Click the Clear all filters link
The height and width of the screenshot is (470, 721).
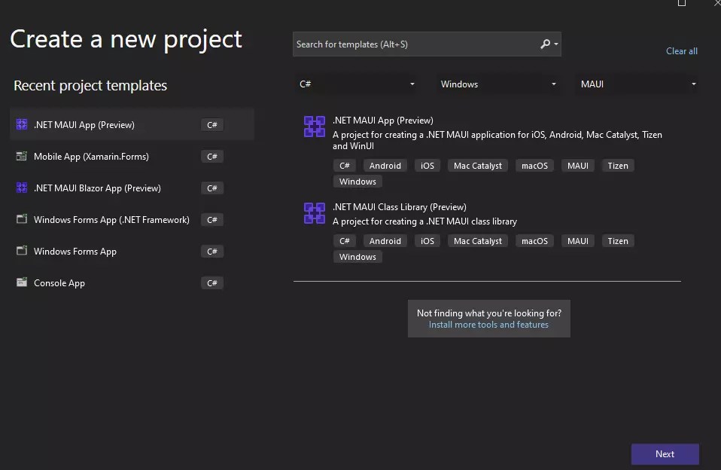point(681,50)
